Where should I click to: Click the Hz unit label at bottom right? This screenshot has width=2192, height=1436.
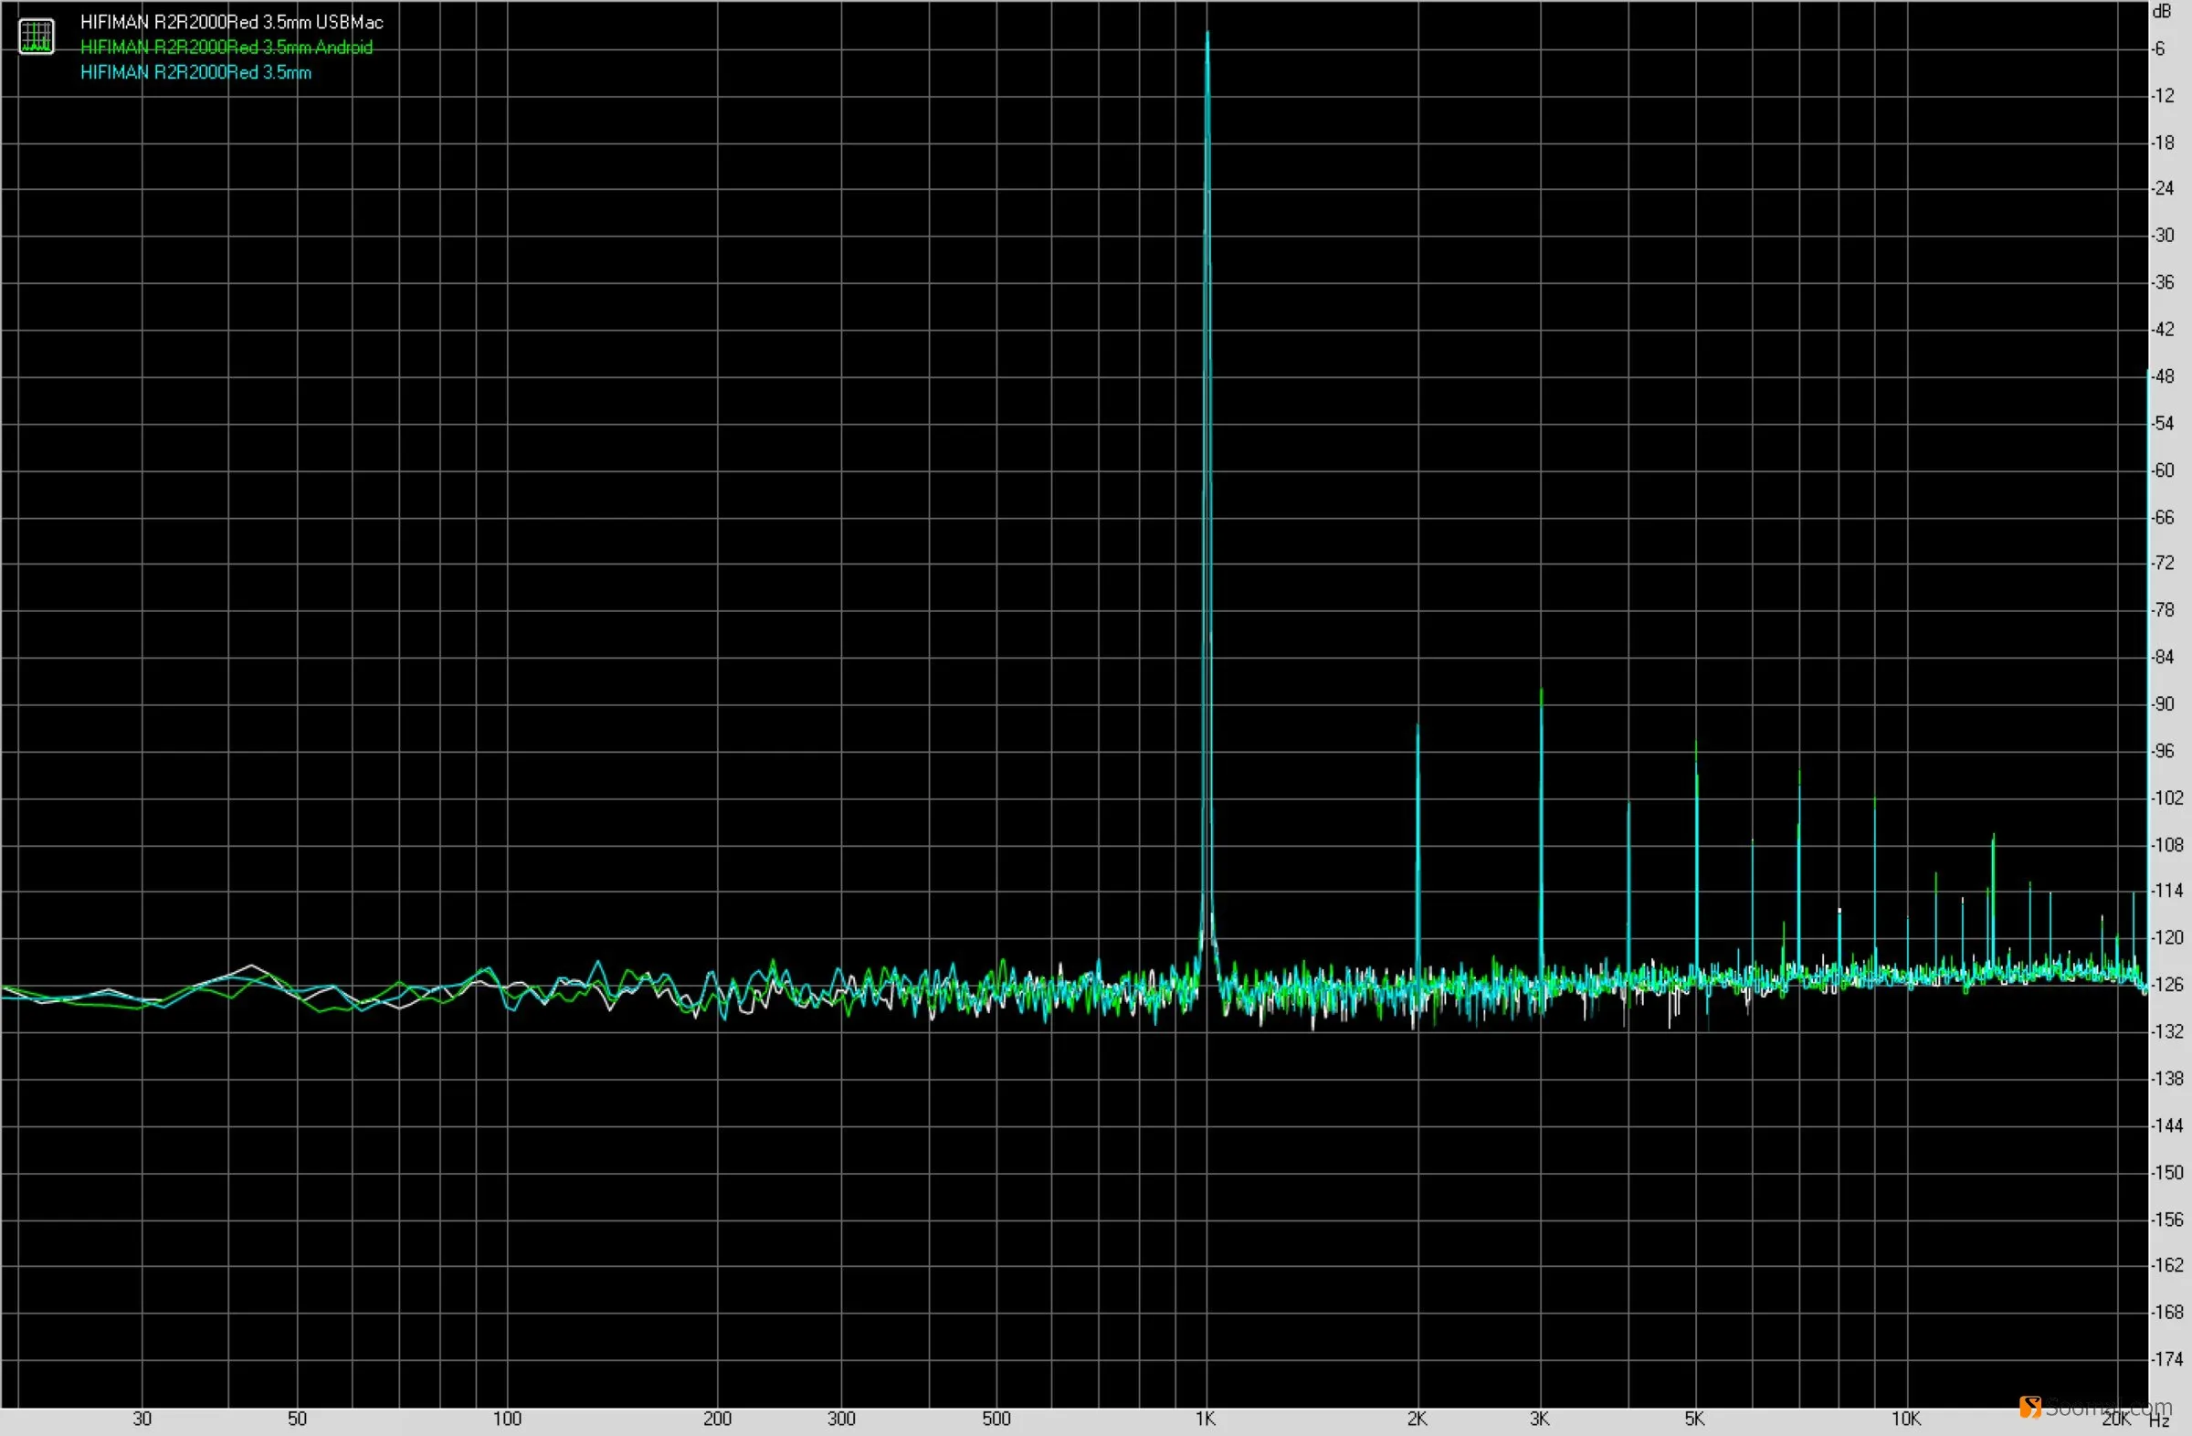2160,1421
